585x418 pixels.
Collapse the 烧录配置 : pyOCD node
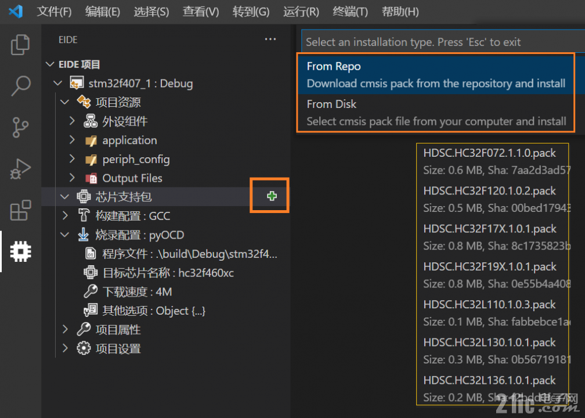(65, 235)
